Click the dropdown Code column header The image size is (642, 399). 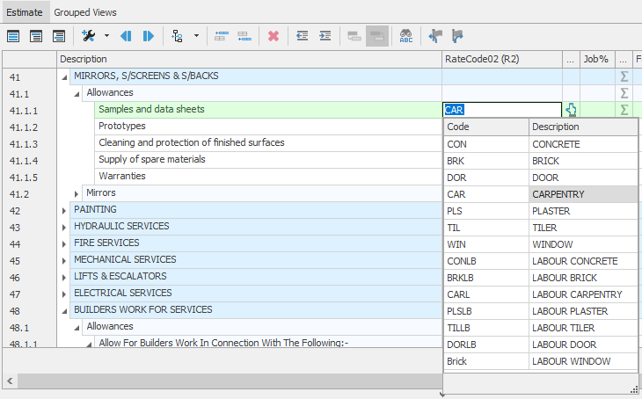click(x=486, y=127)
